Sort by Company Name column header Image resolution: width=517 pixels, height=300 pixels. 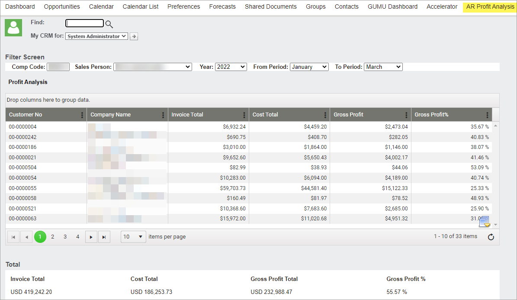coord(110,115)
